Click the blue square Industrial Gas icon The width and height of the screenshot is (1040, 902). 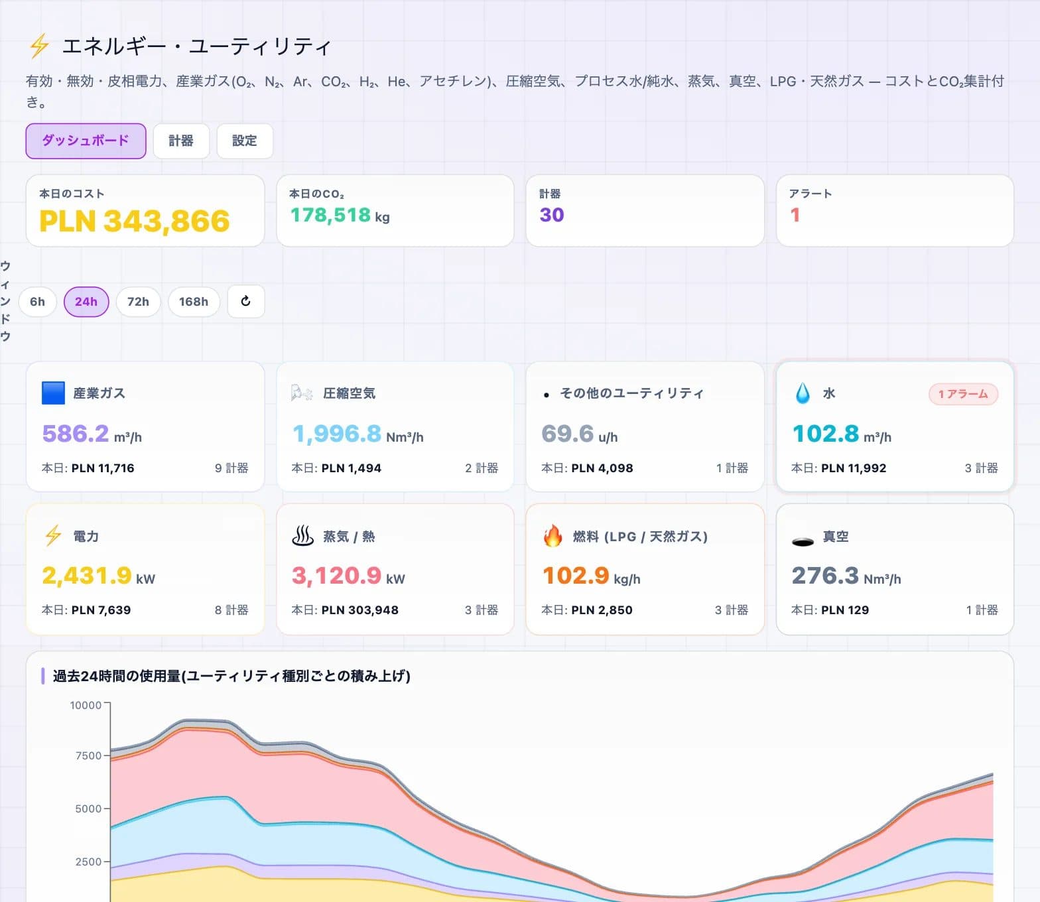click(53, 393)
